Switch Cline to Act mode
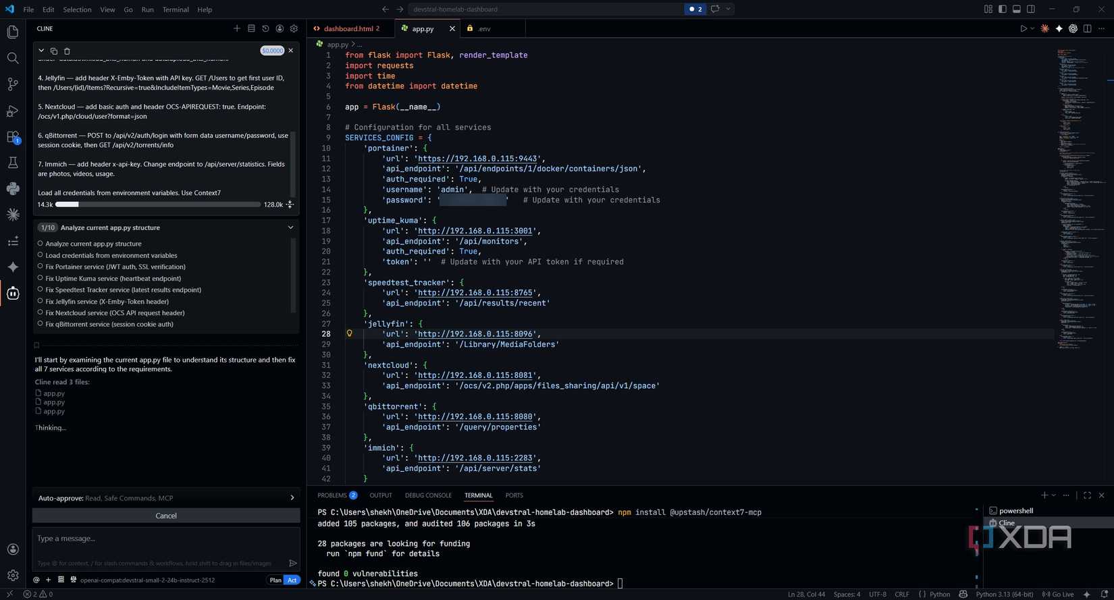1114x600 pixels. [292, 580]
